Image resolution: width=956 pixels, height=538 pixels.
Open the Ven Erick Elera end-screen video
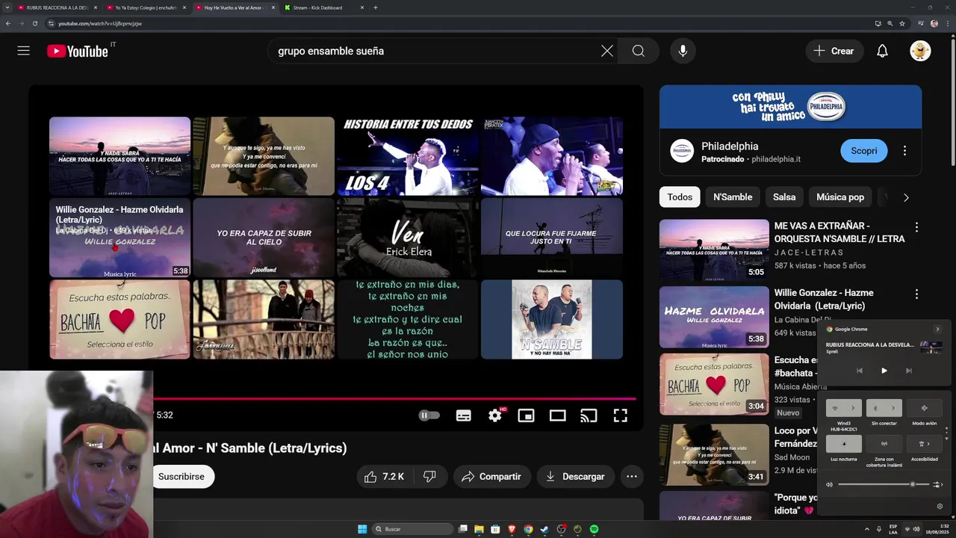pyautogui.click(x=408, y=238)
